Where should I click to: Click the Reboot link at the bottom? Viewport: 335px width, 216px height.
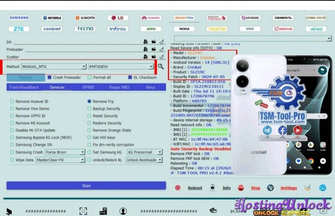click(195, 188)
